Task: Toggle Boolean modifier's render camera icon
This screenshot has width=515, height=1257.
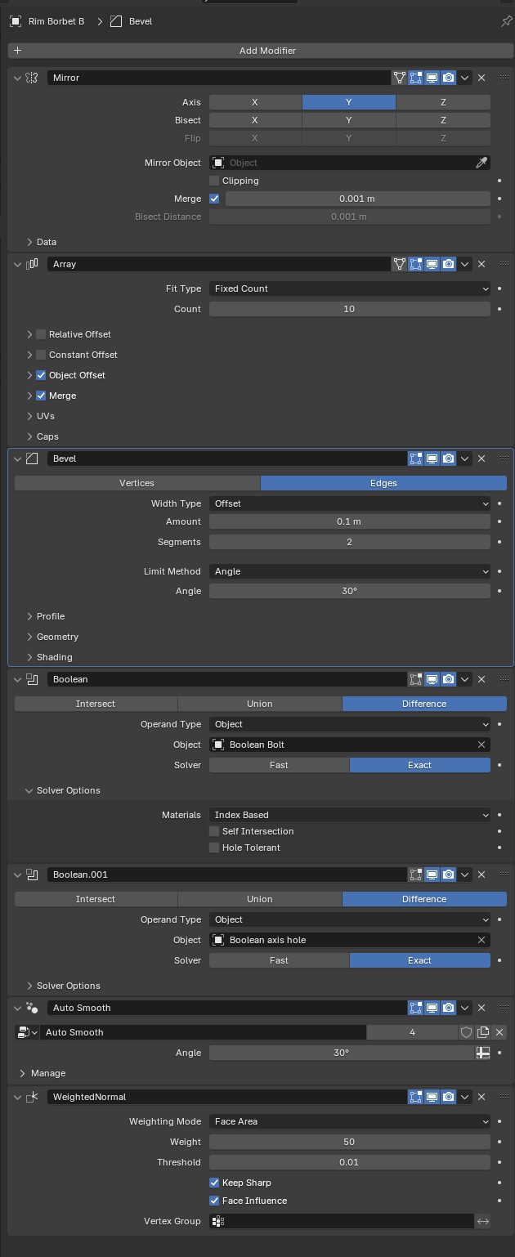Action: coord(449,679)
